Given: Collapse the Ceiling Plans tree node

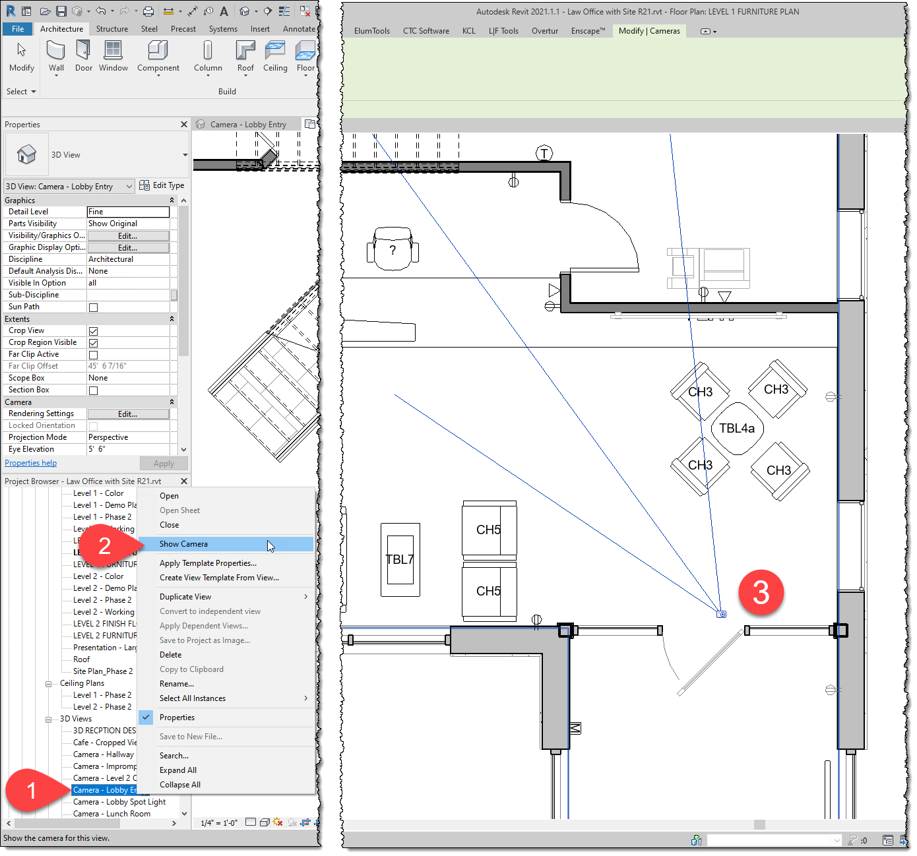Looking at the screenshot, I should pos(49,683).
